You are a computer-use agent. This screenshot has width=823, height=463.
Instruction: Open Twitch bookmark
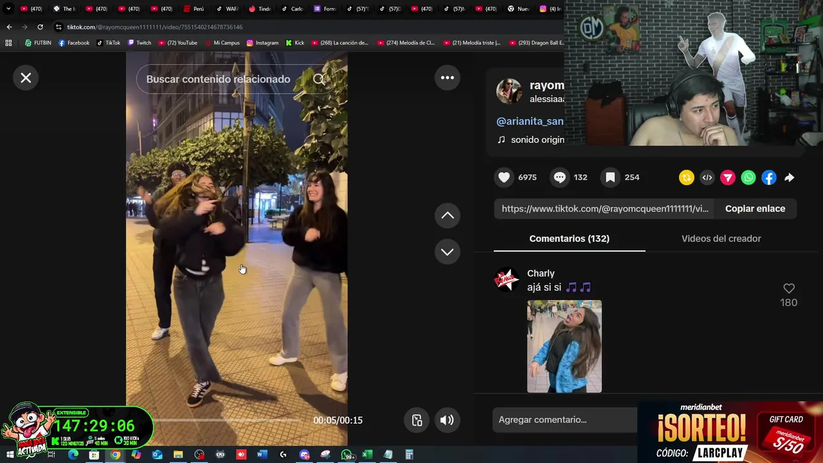pyautogui.click(x=140, y=43)
